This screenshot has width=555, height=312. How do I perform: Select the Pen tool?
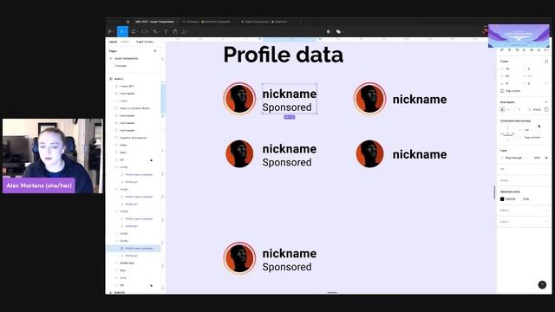tap(155, 31)
